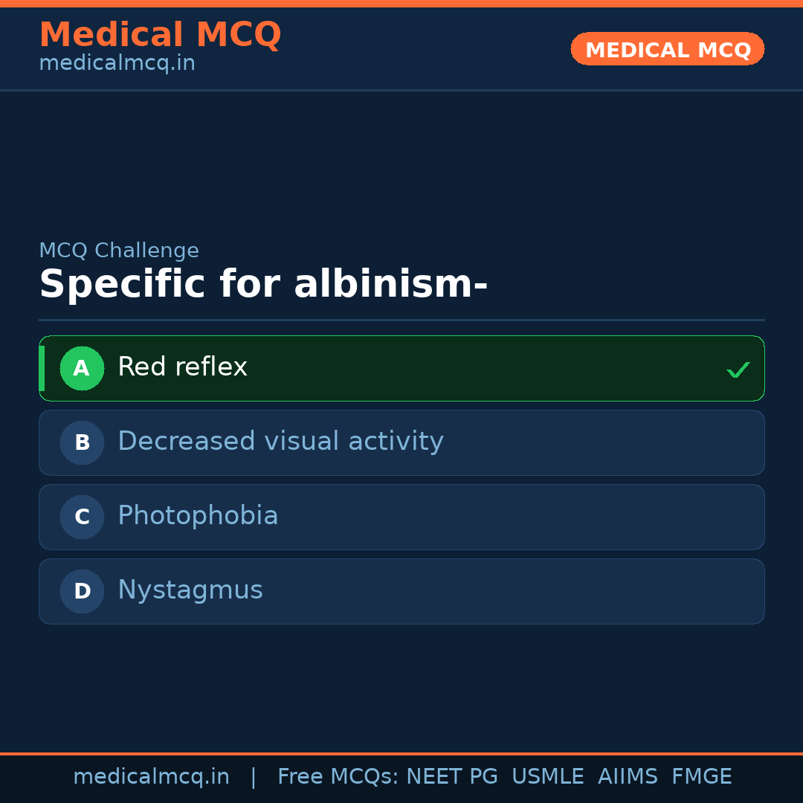This screenshot has width=803, height=803.
Task: Click the B letter circle icon
Action: coord(82,442)
